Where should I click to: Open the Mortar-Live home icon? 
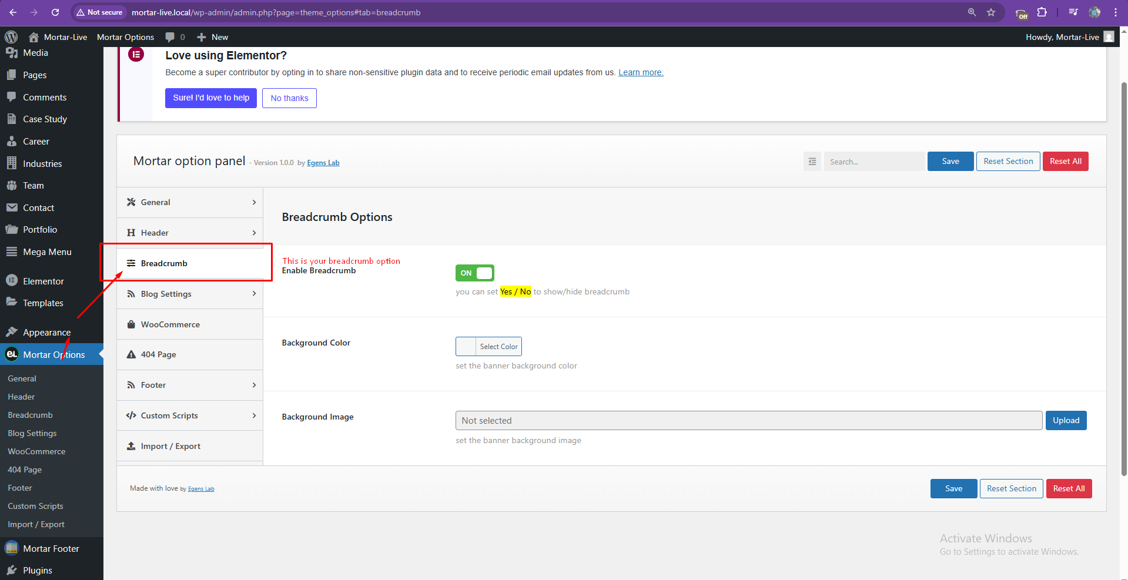34,37
